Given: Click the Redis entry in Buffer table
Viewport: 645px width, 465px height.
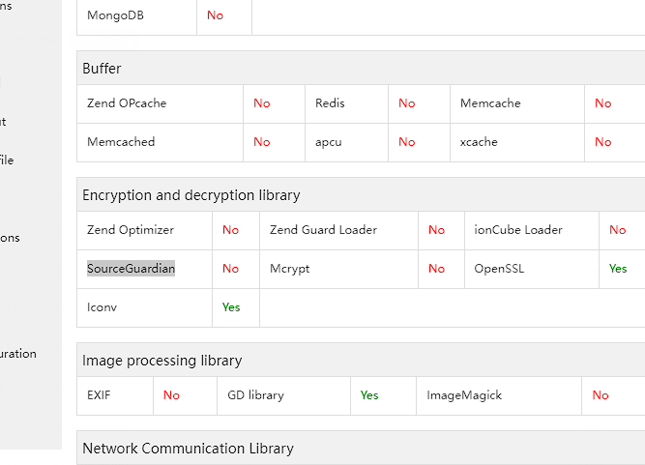Looking at the screenshot, I should click(330, 103).
